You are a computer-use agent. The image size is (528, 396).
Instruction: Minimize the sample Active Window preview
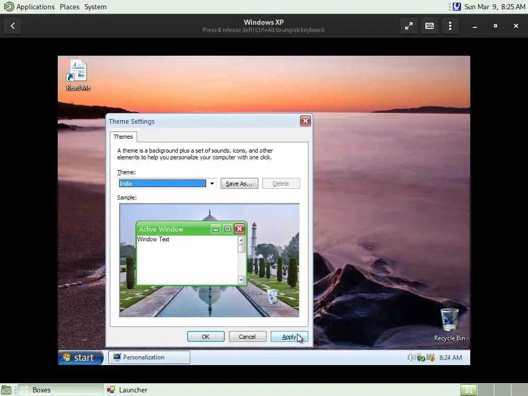(x=216, y=229)
